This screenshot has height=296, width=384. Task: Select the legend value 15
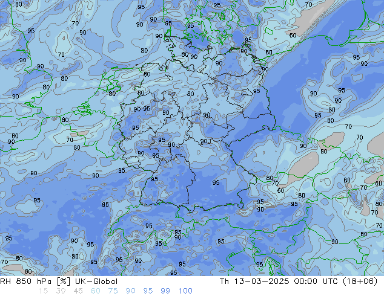tap(43, 291)
